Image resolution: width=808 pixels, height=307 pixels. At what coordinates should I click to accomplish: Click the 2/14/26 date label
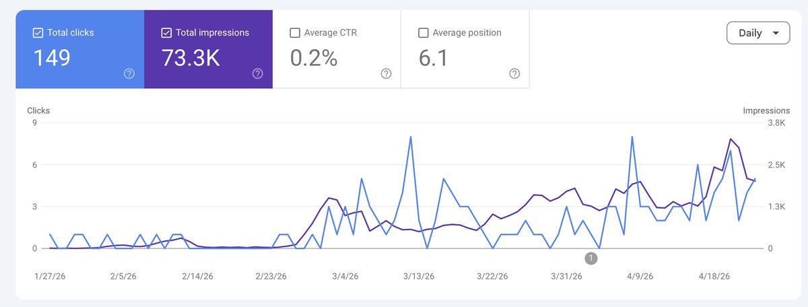(x=197, y=276)
